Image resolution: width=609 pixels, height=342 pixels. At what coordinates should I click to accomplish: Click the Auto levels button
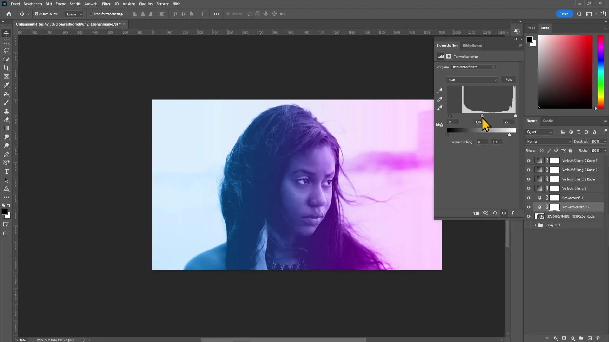point(508,79)
